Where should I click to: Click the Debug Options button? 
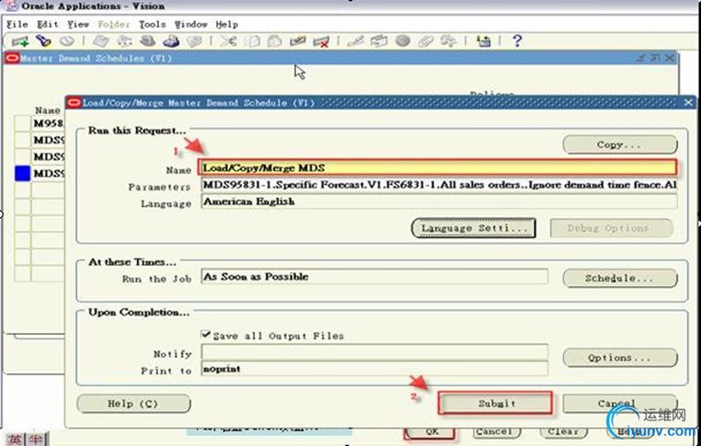coord(611,228)
